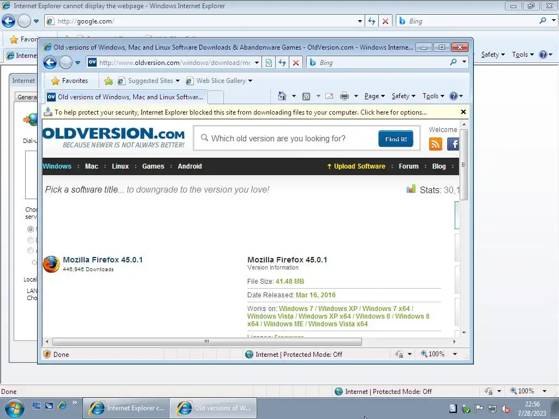Open zoom level dropdown in front status bar
Screen dimensions: 559x419
coord(455,354)
